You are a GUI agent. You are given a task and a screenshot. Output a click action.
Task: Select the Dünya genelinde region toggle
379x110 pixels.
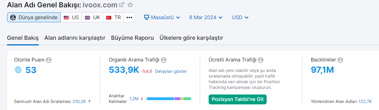click(34, 17)
